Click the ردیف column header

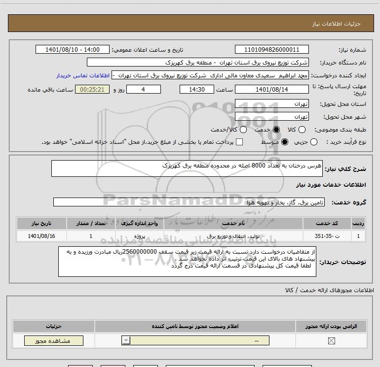[x=358, y=223]
